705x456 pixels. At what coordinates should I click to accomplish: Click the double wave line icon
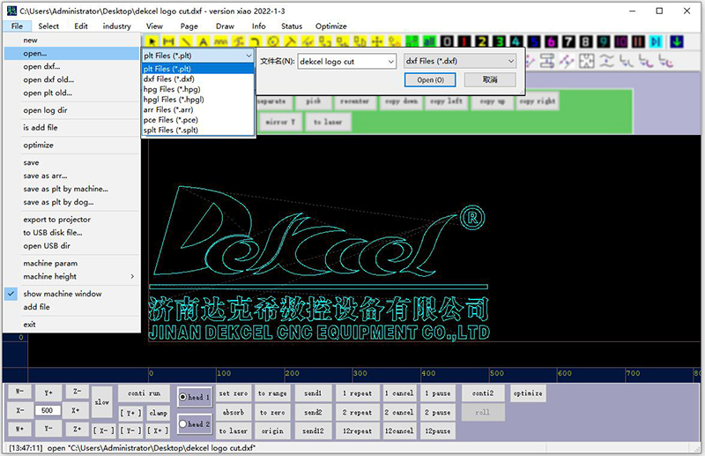[606, 61]
